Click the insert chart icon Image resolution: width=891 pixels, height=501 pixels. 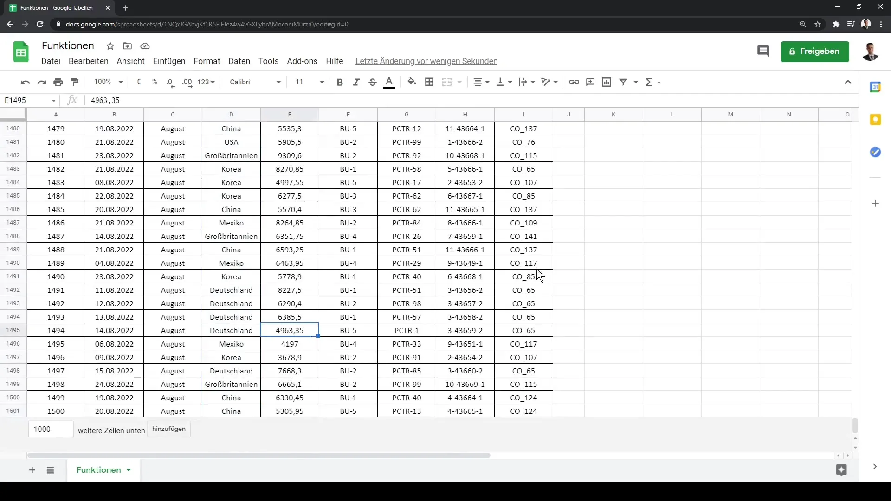607,82
